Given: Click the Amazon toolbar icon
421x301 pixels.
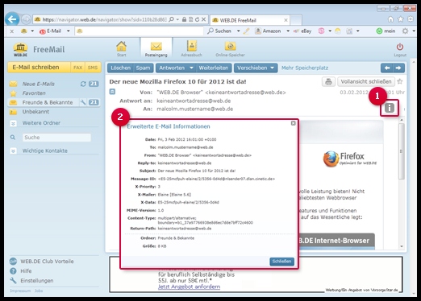Looking at the screenshot, I should pyautogui.click(x=258, y=31).
